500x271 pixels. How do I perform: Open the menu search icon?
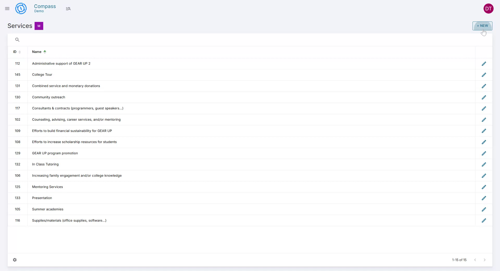(68, 9)
